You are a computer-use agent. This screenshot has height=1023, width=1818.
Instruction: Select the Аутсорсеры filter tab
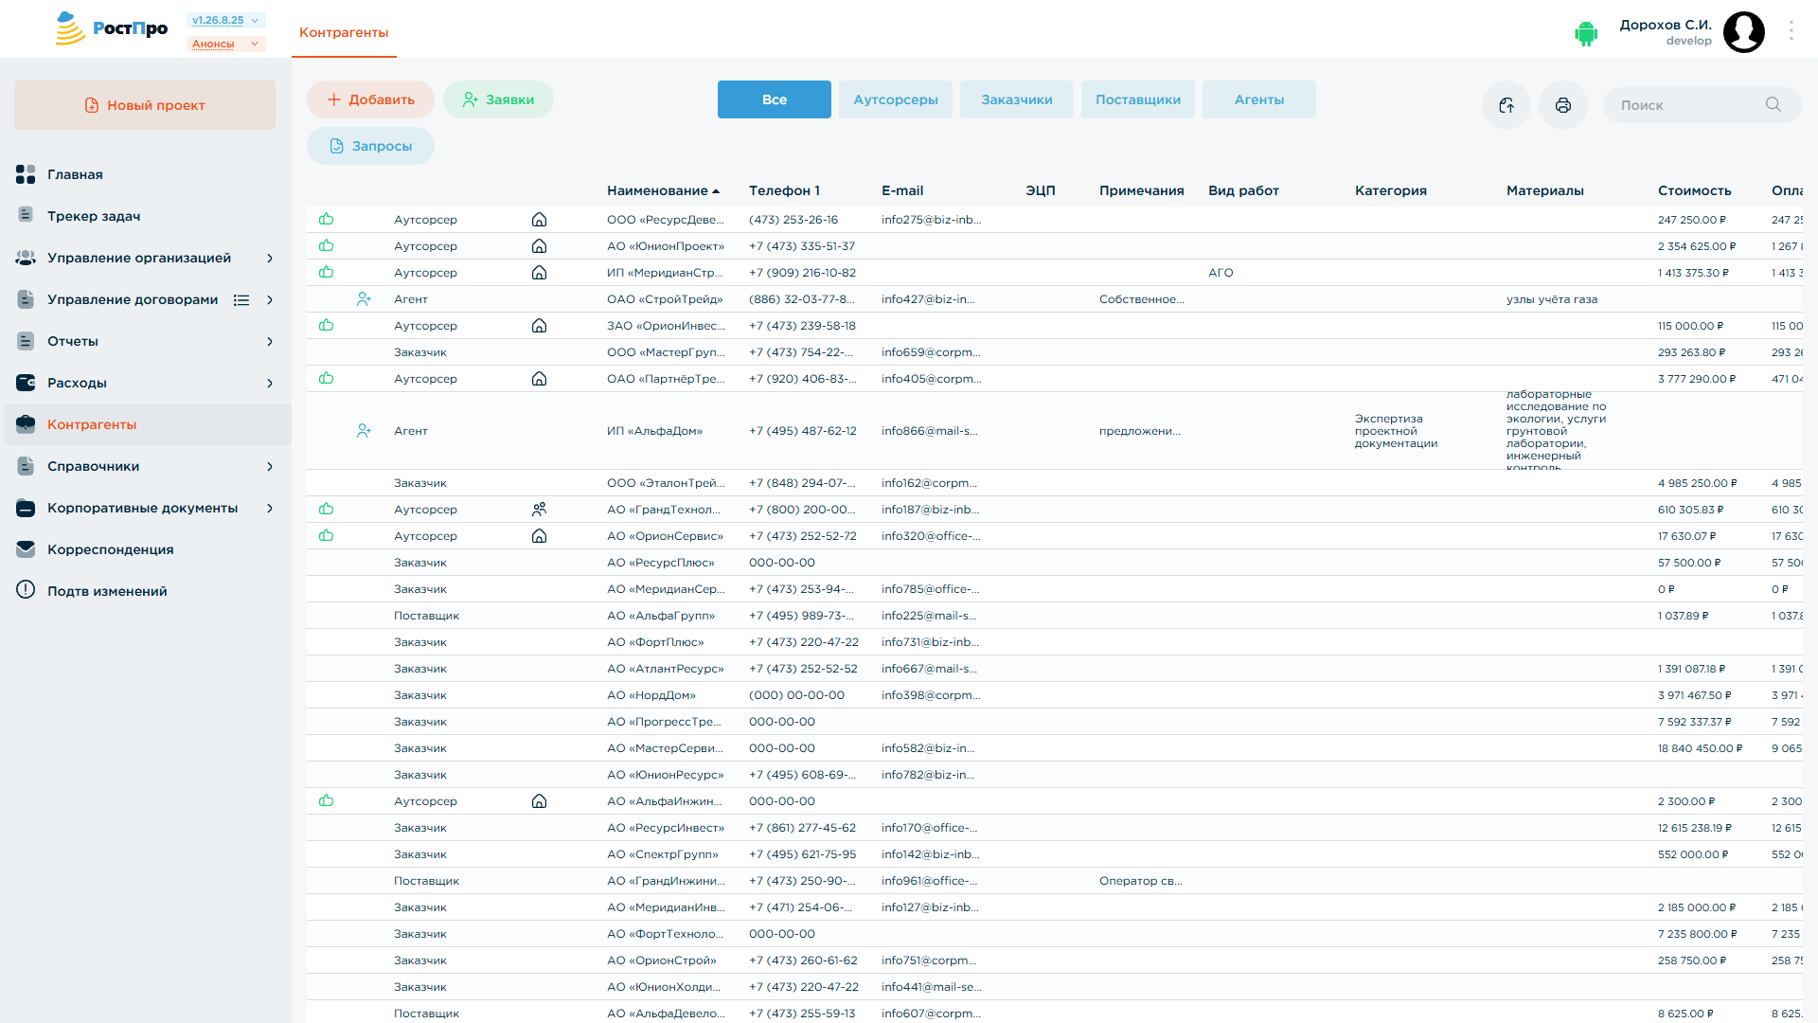click(896, 99)
